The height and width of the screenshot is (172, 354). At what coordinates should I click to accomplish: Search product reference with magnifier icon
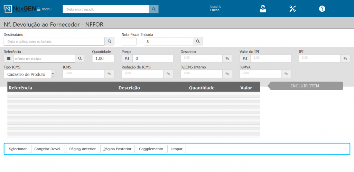click(80, 59)
